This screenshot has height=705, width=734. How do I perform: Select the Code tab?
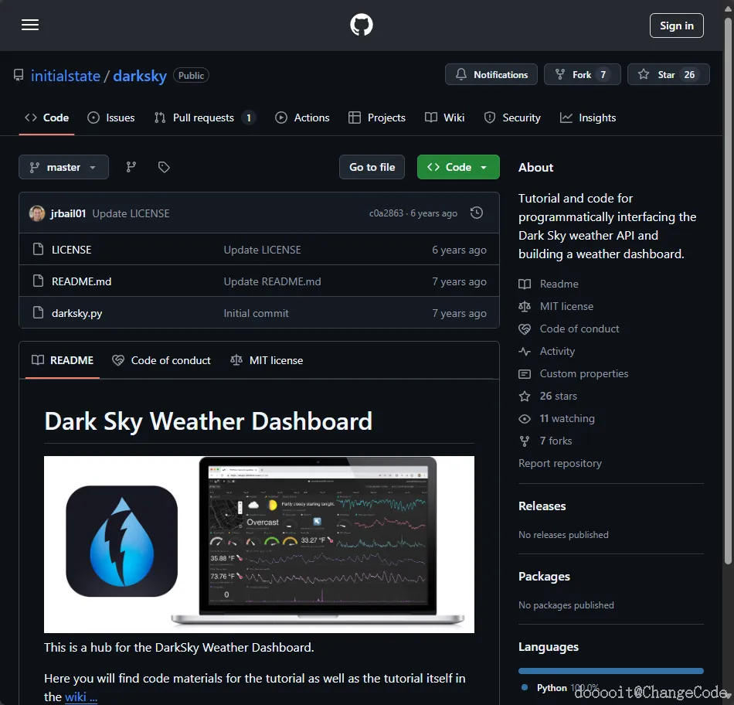pyautogui.click(x=46, y=117)
